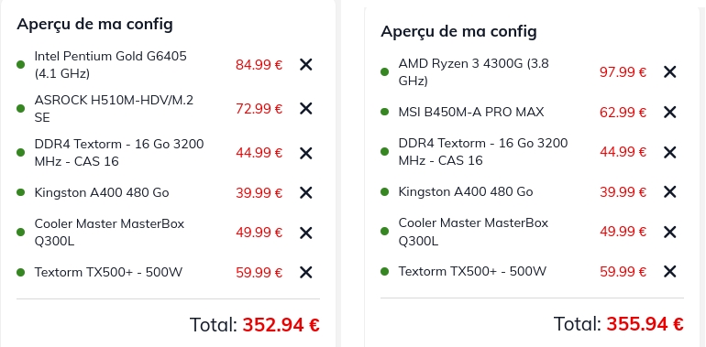The height and width of the screenshot is (347, 706).
Task: Remove Cooler Master MasterBox Q300L in right config
Action: click(x=670, y=232)
